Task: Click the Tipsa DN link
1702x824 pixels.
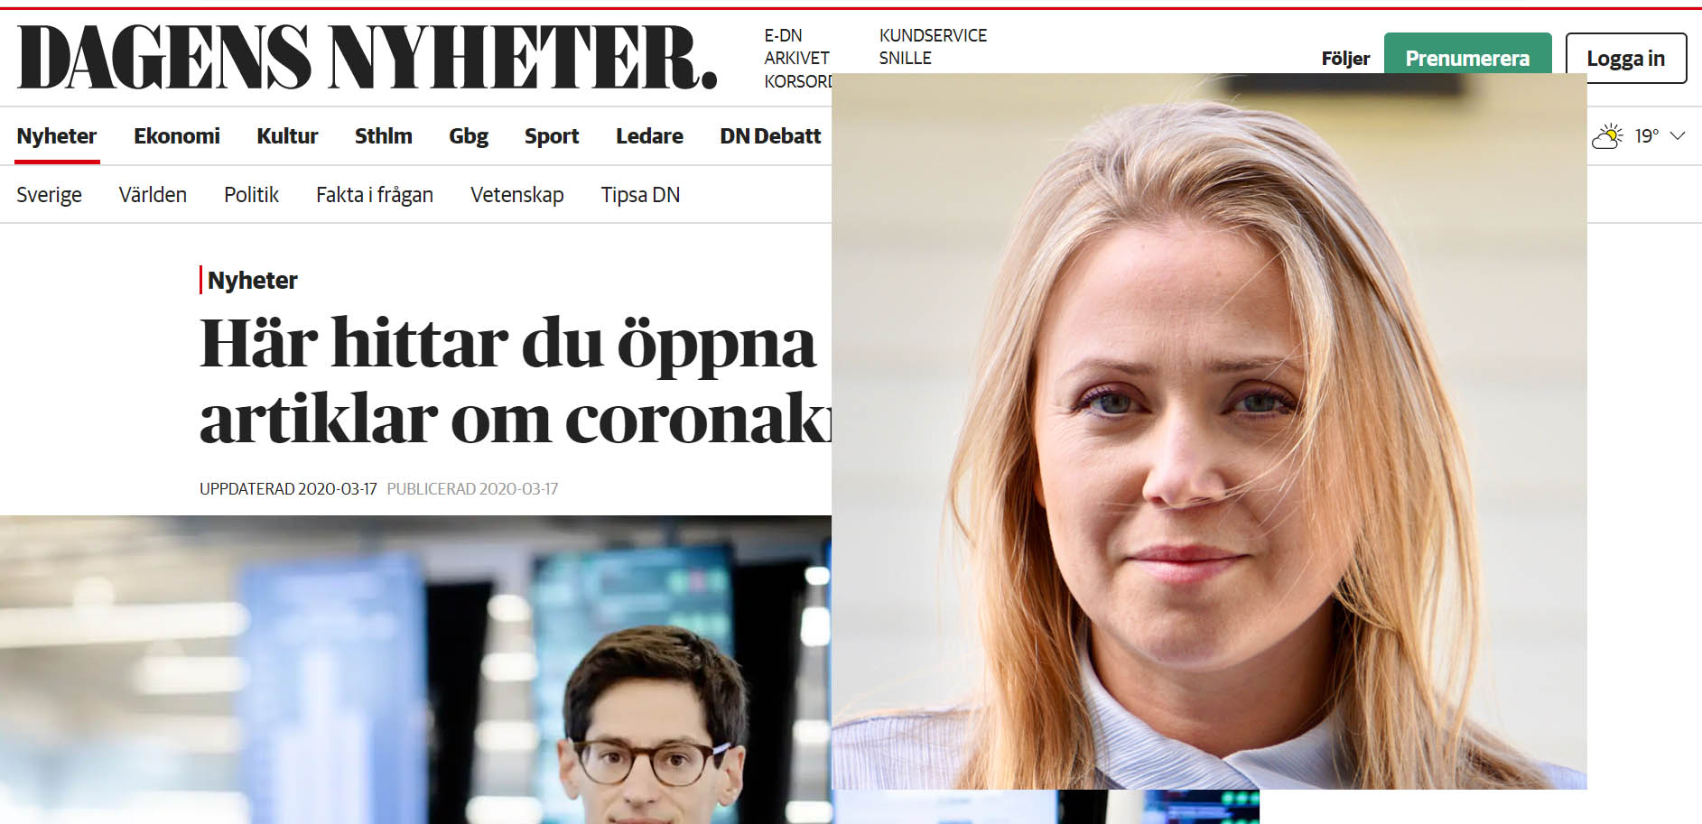Action: click(640, 195)
